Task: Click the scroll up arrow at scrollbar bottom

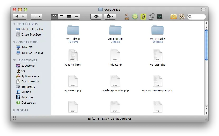Action: 206,109
